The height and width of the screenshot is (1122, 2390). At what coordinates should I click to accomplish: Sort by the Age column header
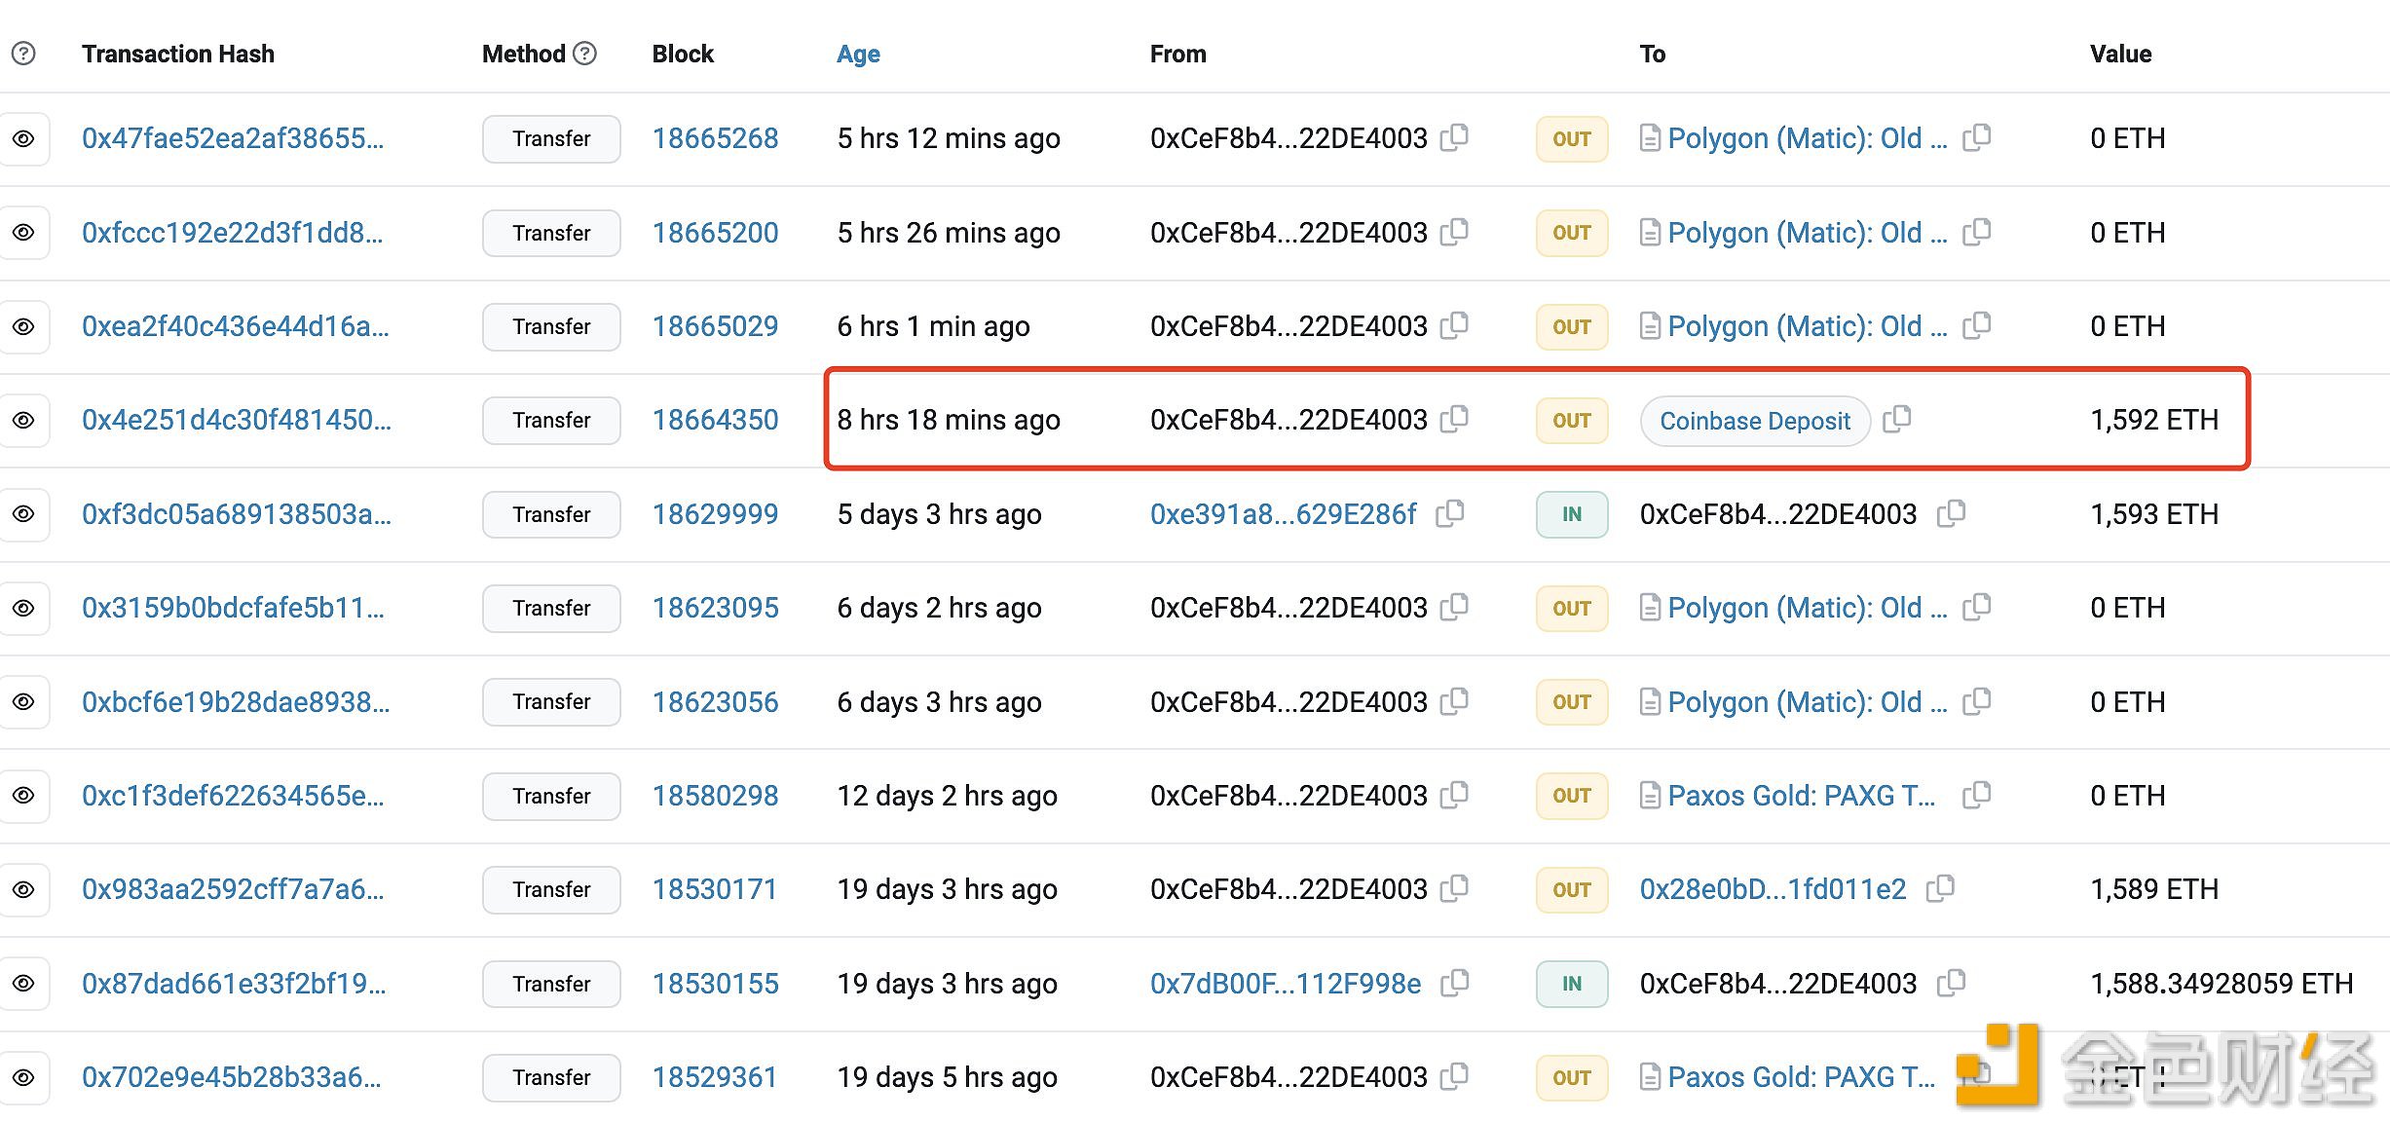pos(858,55)
